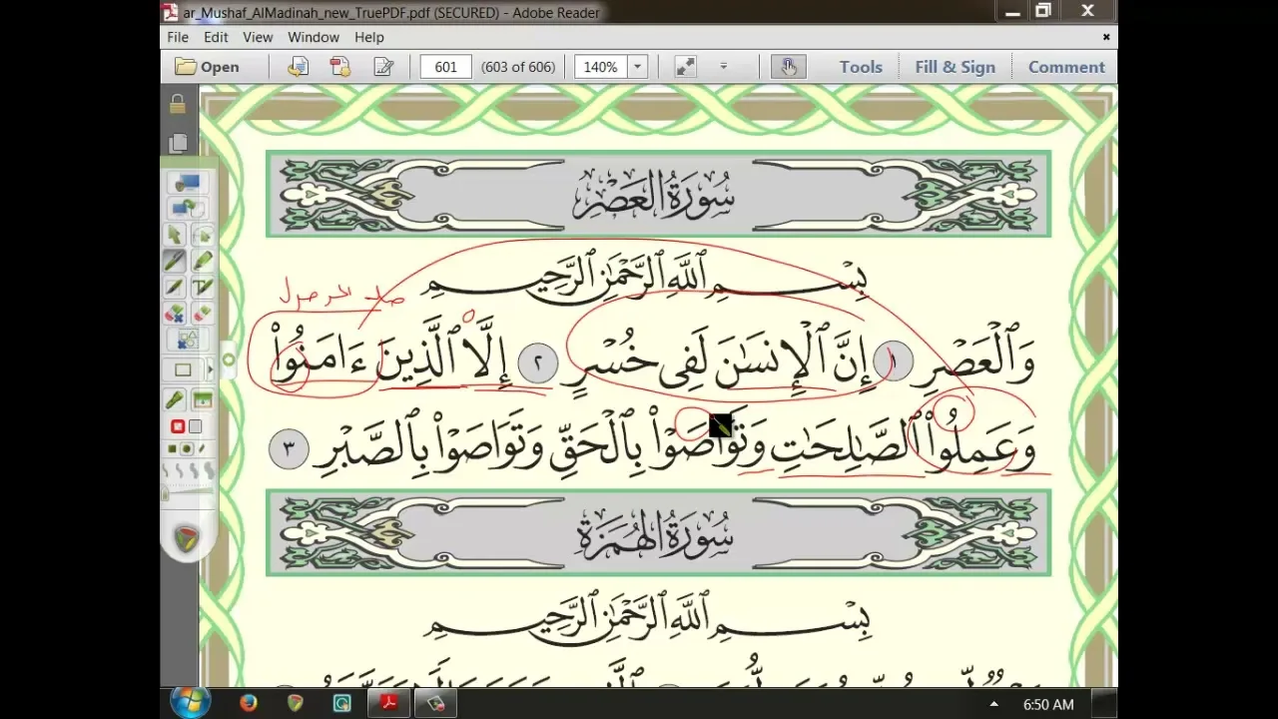Click the full screen read mode icon
The image size is (1278, 719).
click(685, 67)
